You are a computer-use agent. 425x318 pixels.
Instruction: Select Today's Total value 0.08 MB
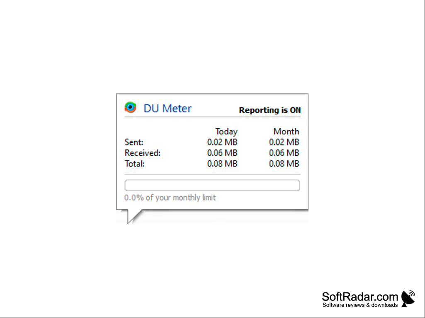(222, 164)
